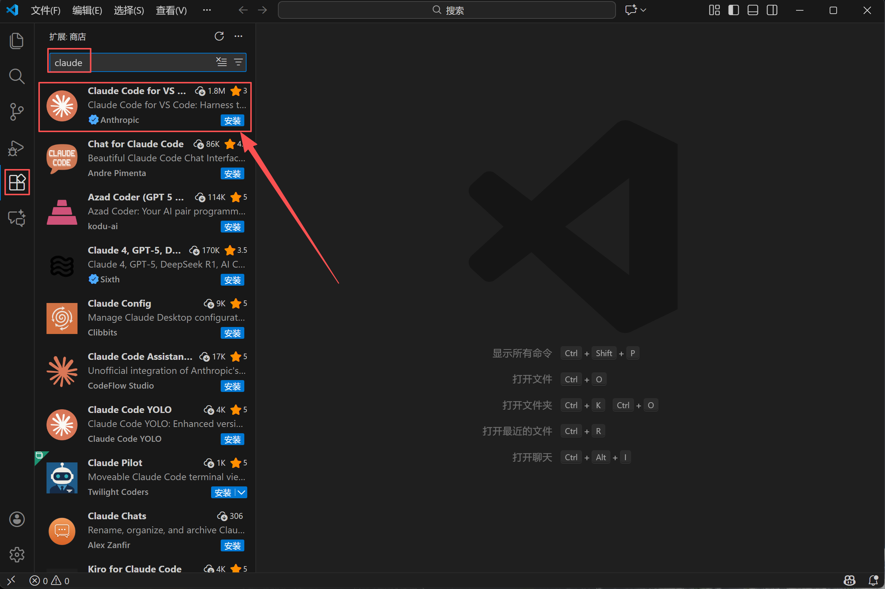Toggle the primary side bar visibility
The width and height of the screenshot is (885, 589).
[734, 10]
